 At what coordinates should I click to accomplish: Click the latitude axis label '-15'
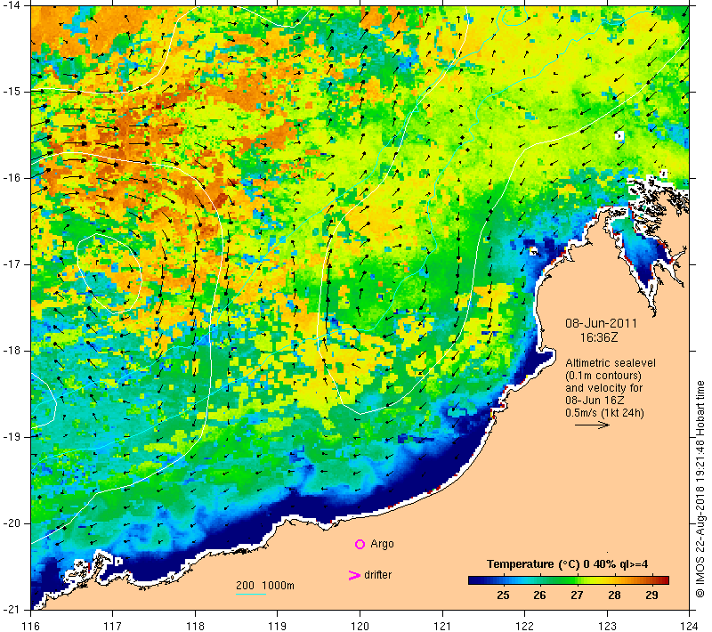pos(11,92)
